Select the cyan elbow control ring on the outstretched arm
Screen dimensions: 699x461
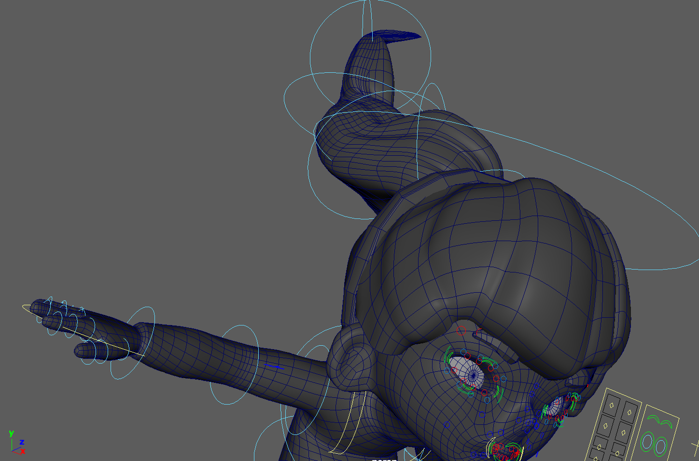(x=235, y=364)
